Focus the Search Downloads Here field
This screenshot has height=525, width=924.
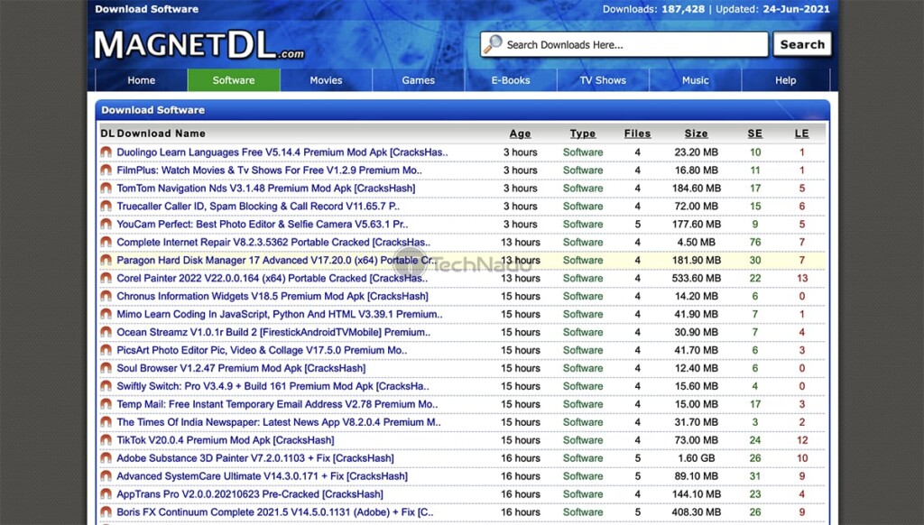pos(624,44)
